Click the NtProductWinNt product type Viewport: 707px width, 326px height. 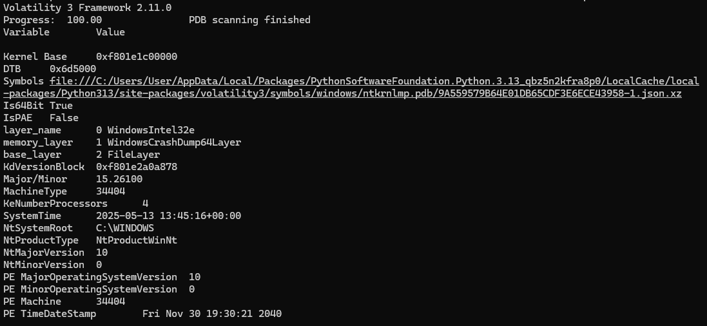pos(137,240)
